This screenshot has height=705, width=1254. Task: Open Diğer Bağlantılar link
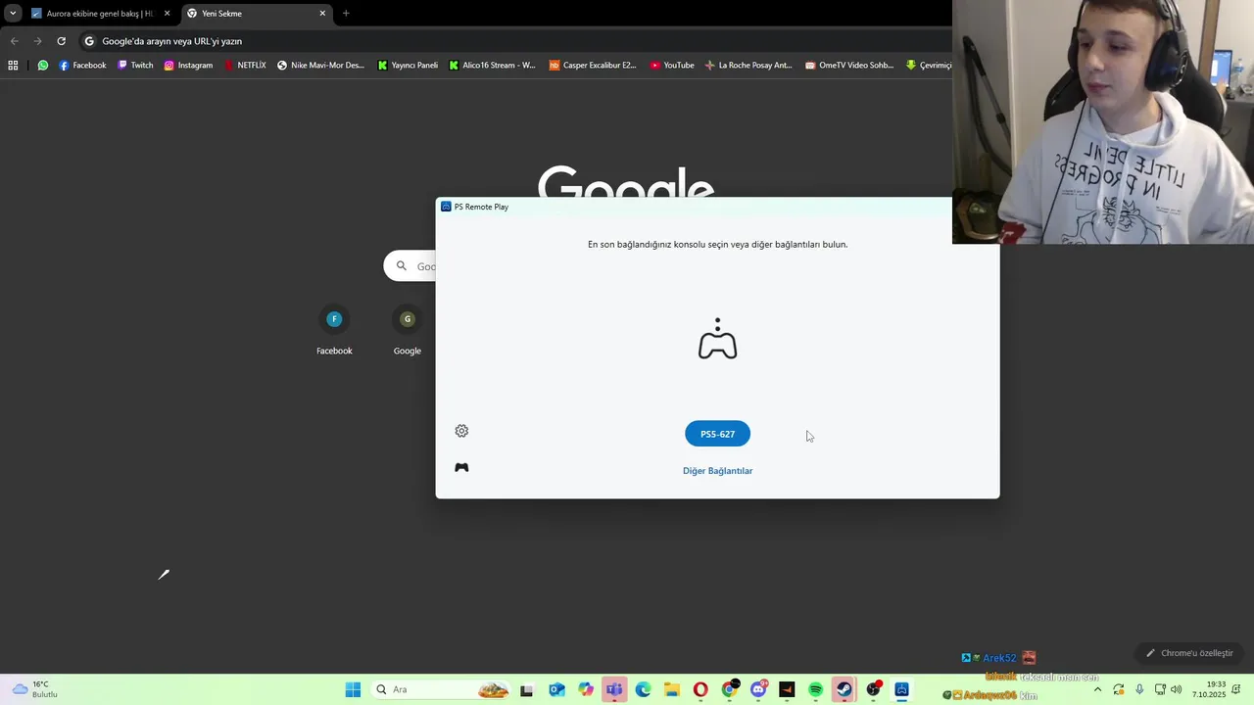(717, 471)
